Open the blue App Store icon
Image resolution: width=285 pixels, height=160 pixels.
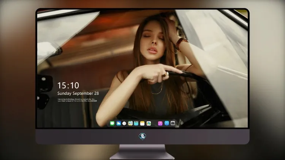tap(167, 123)
